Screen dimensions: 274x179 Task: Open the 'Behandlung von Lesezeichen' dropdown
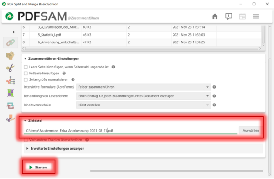point(143,96)
